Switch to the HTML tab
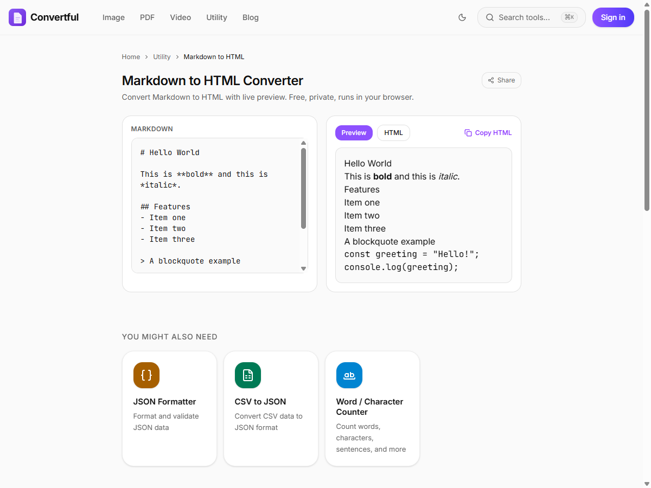 tap(393, 133)
